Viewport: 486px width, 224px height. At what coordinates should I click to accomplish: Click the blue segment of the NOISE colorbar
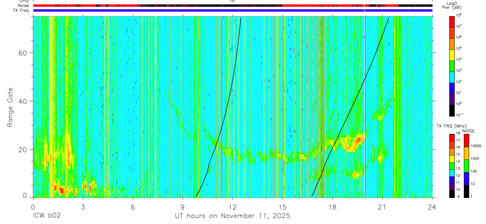[466, 179]
